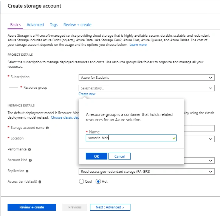
Task: Open the Subscription dropdown
Action: pos(147,77)
